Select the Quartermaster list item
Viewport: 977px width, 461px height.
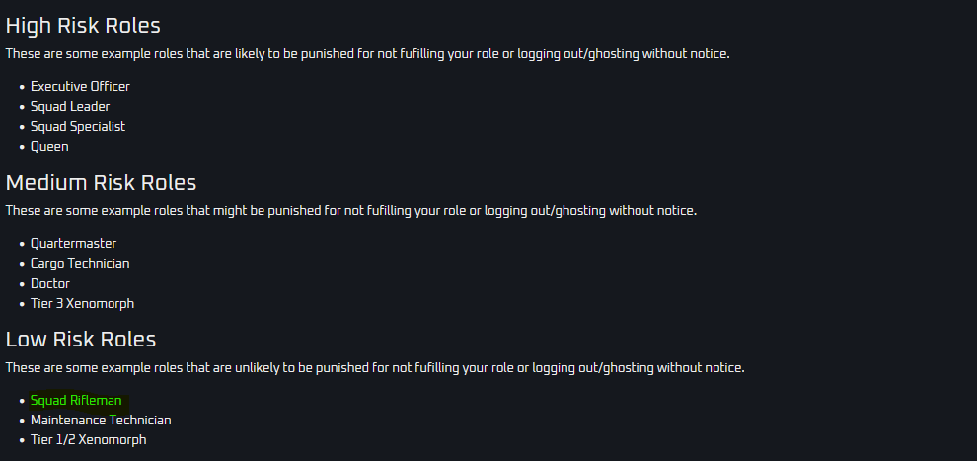point(74,244)
